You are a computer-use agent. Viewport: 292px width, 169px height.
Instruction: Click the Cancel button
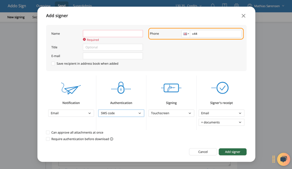[x=203, y=152]
